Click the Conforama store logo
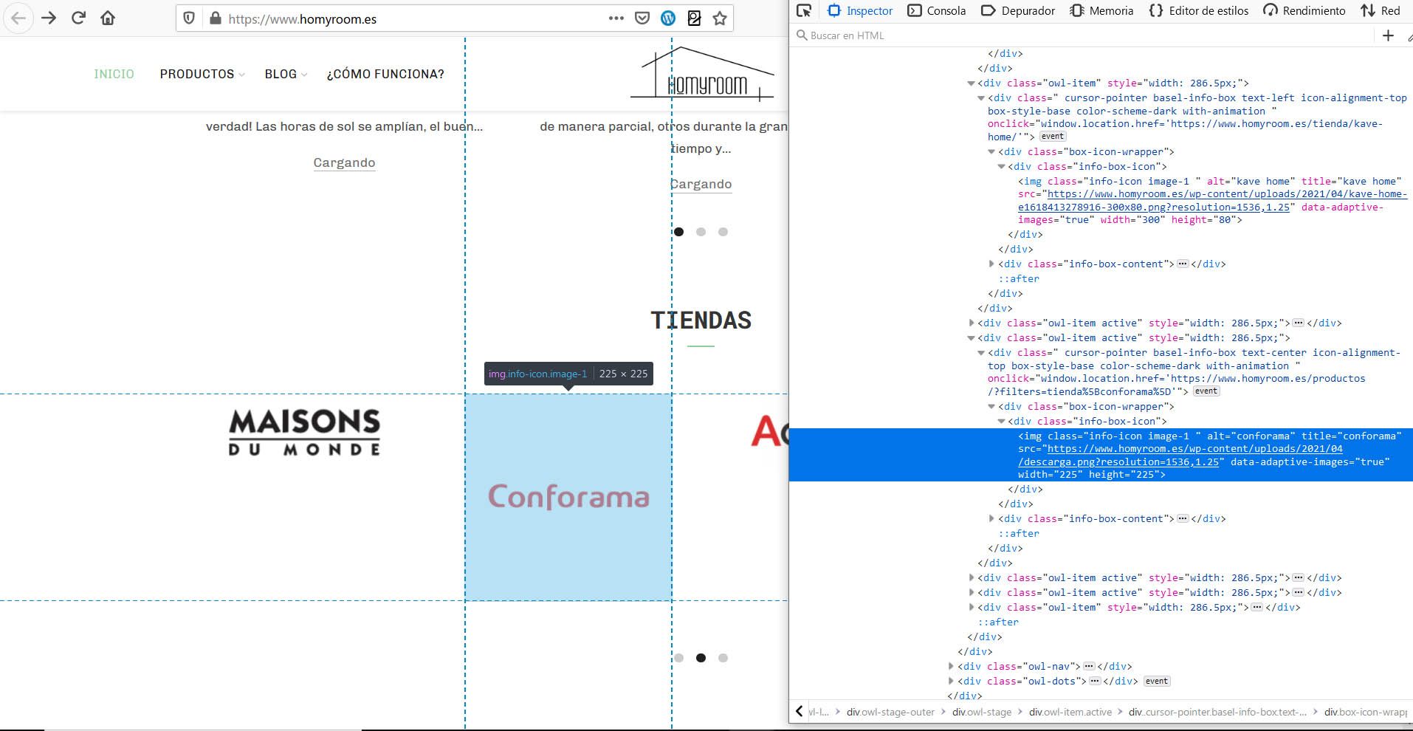The width and height of the screenshot is (1413, 731). point(568,497)
